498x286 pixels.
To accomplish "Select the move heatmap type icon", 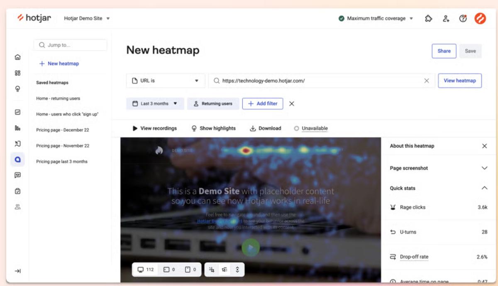I will coord(225,269).
